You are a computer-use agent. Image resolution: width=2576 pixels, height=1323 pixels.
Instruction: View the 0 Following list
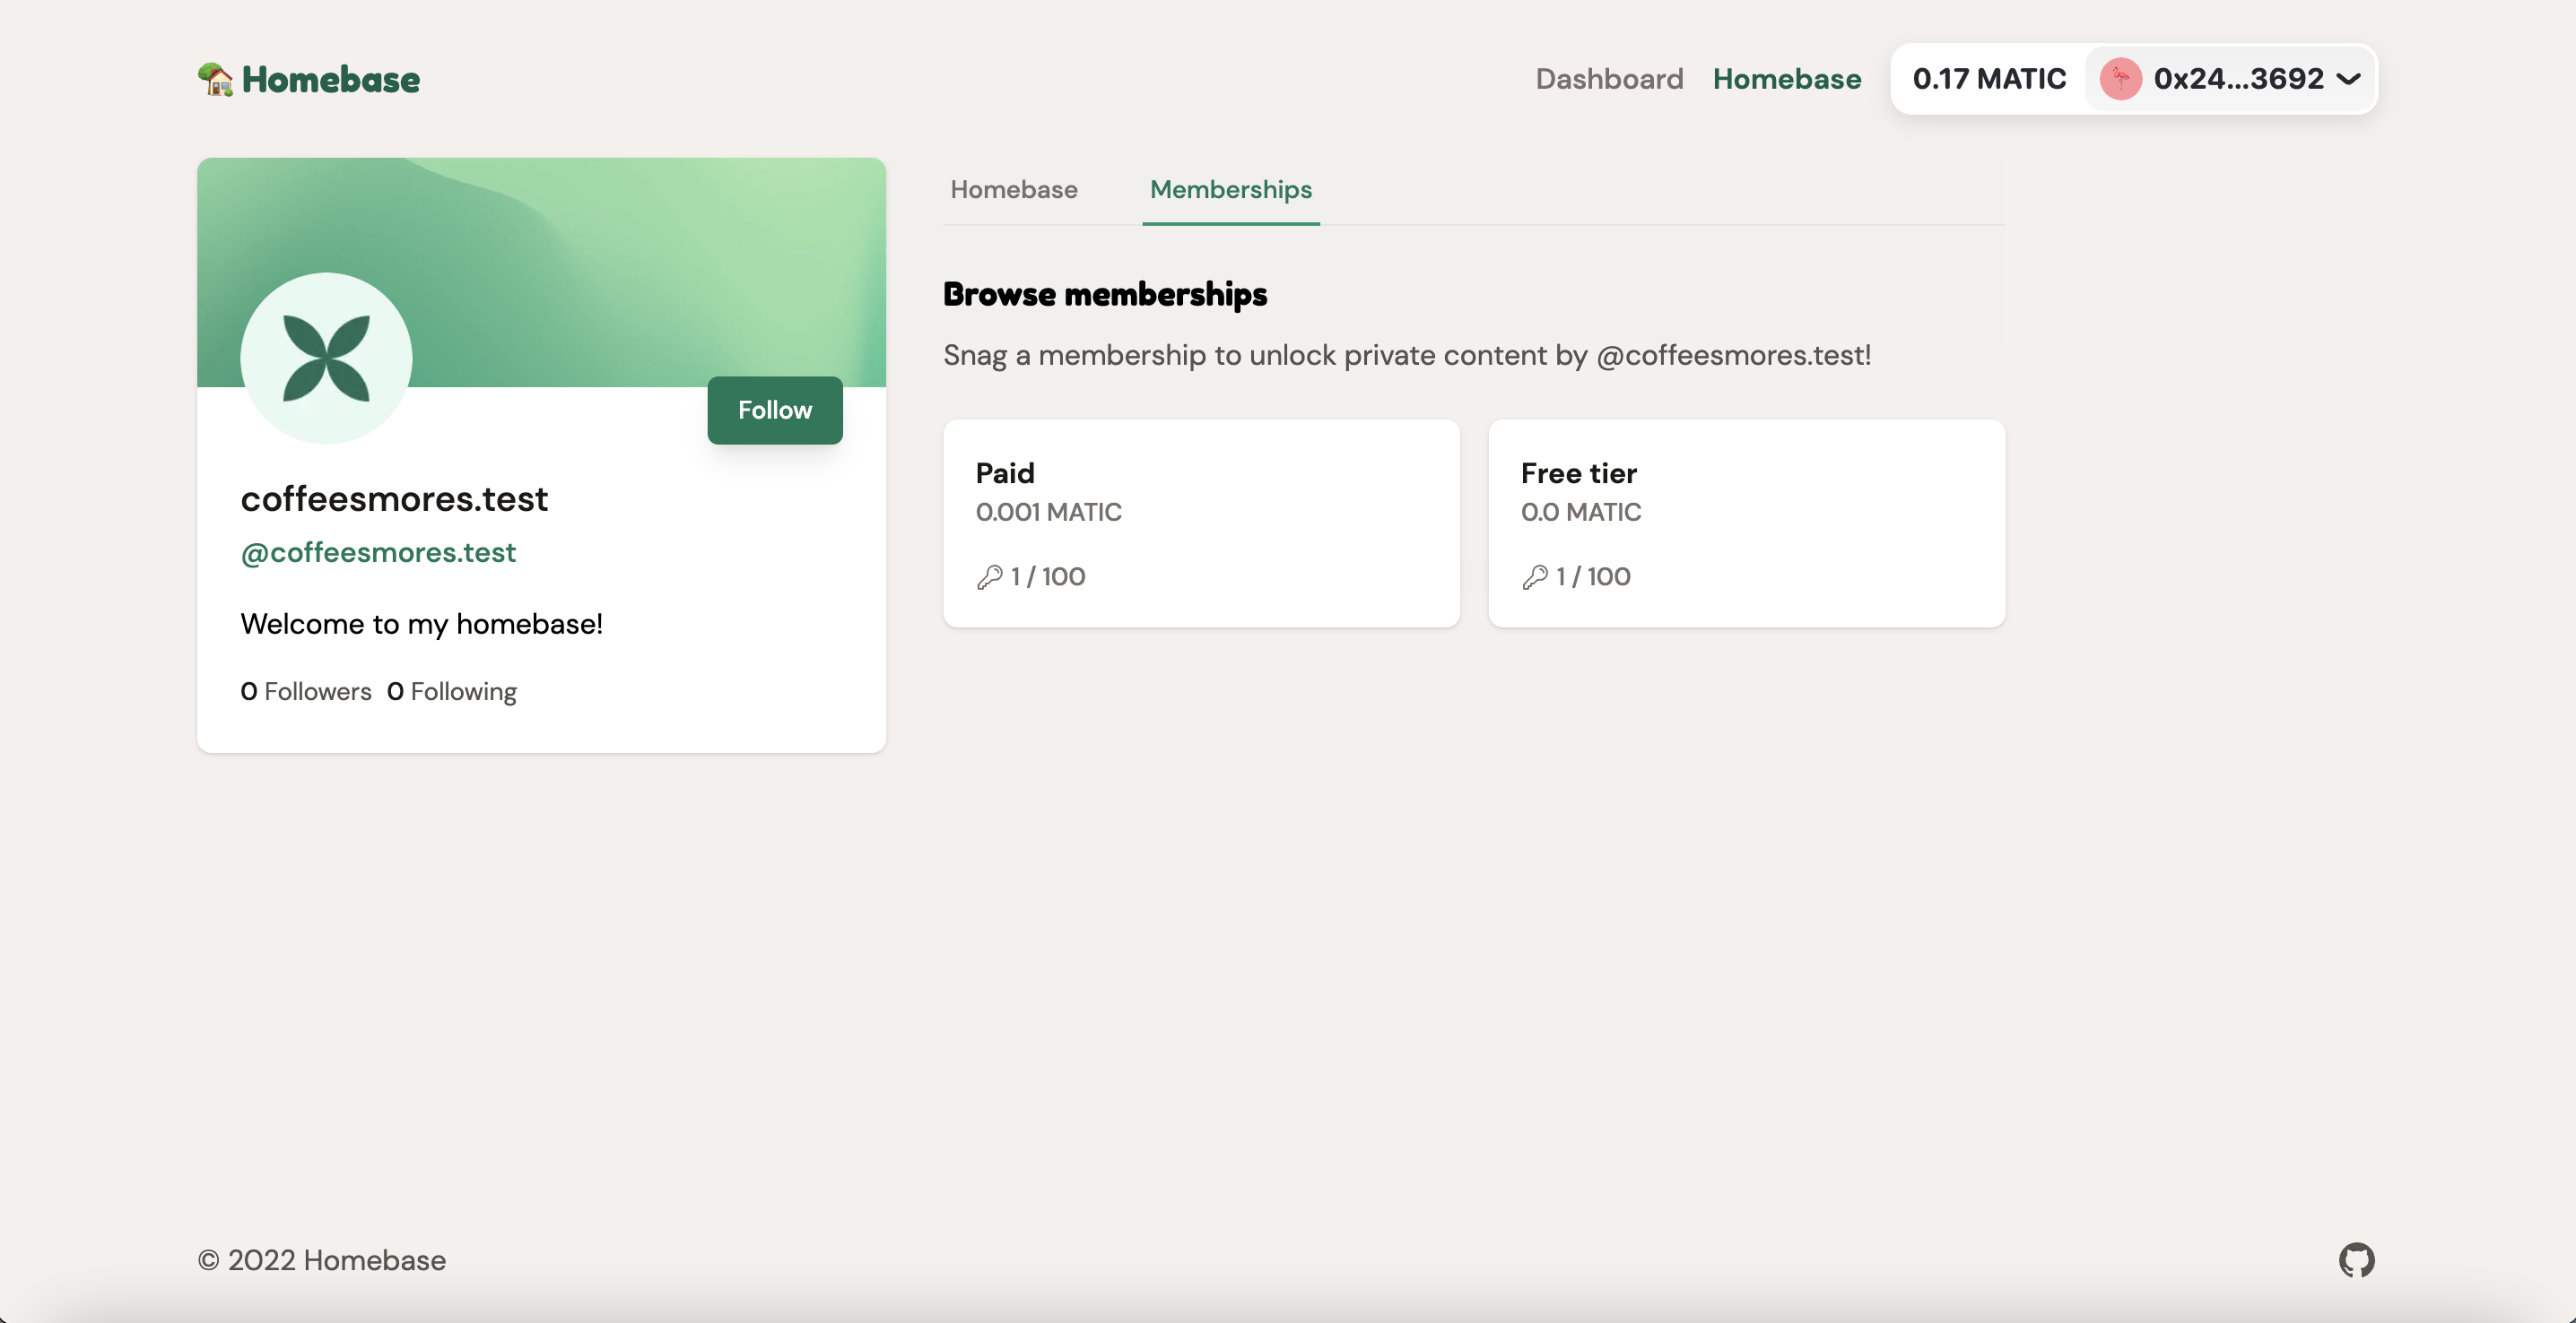452,691
